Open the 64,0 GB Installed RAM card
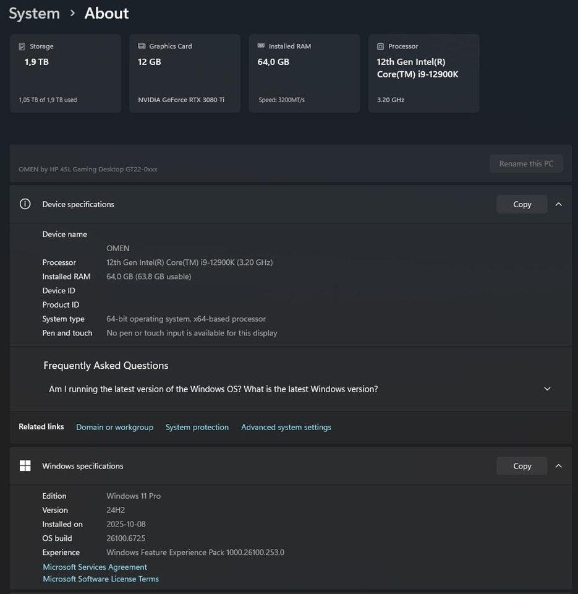The image size is (578, 594). pyautogui.click(x=304, y=73)
